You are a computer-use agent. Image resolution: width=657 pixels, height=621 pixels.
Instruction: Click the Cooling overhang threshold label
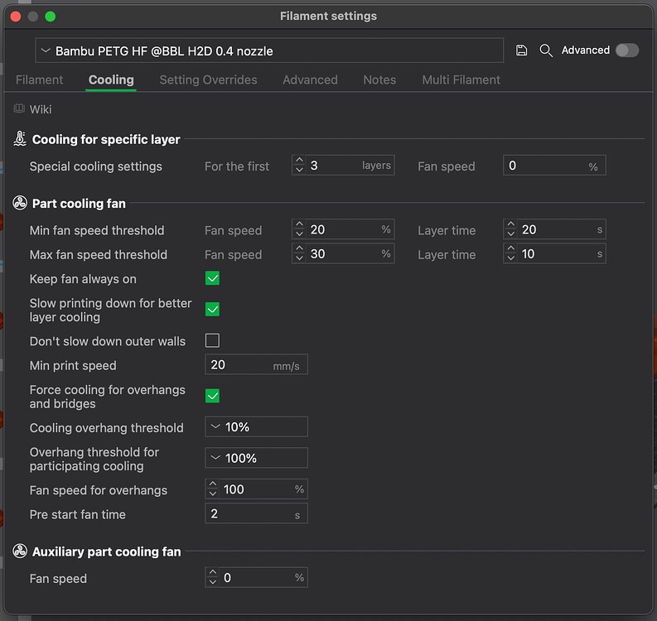(x=106, y=427)
